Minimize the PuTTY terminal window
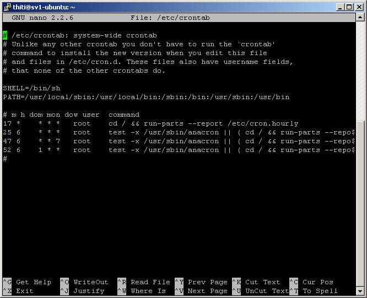Screen dimensions: 367x298 coord(340,7)
